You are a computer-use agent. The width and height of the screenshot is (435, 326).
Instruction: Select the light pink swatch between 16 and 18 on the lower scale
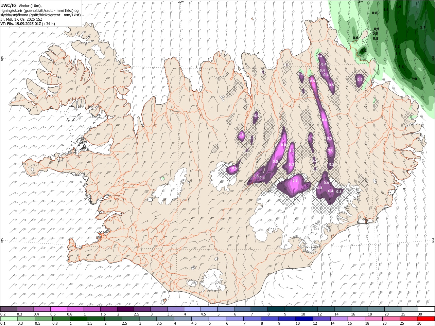click(356, 319)
